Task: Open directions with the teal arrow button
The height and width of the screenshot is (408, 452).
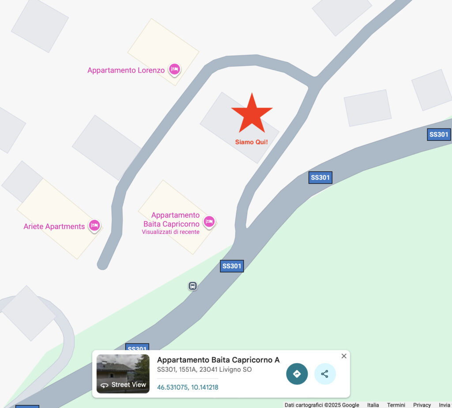Action: click(x=297, y=374)
